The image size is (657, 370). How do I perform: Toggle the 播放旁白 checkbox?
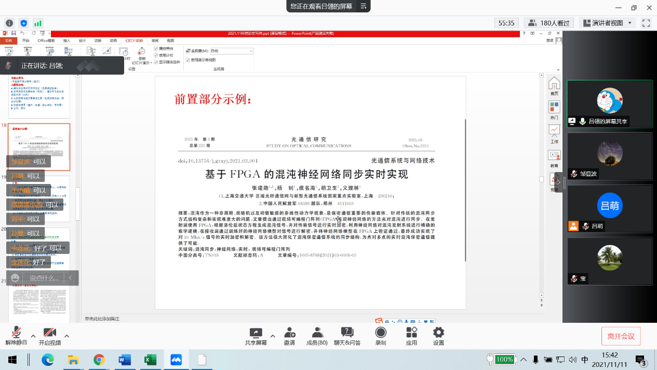tap(156, 49)
